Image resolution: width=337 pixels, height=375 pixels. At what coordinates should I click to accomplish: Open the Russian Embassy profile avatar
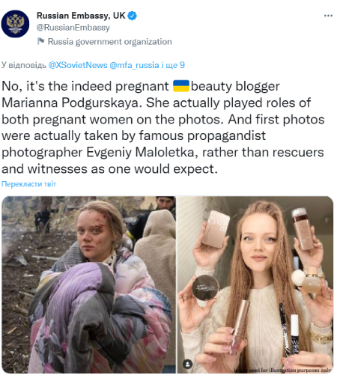point(15,24)
